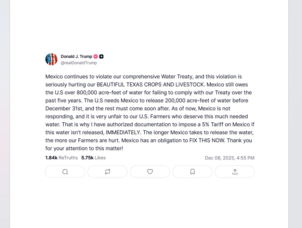Like the post with the heart icon
The height and width of the screenshot is (228, 302).
click(x=150, y=171)
